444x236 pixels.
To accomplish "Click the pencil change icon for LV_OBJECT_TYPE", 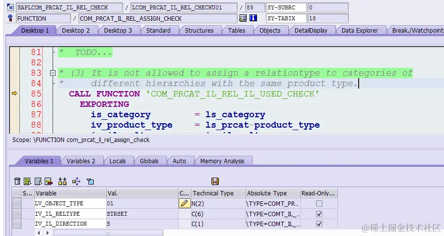I will [185, 203].
